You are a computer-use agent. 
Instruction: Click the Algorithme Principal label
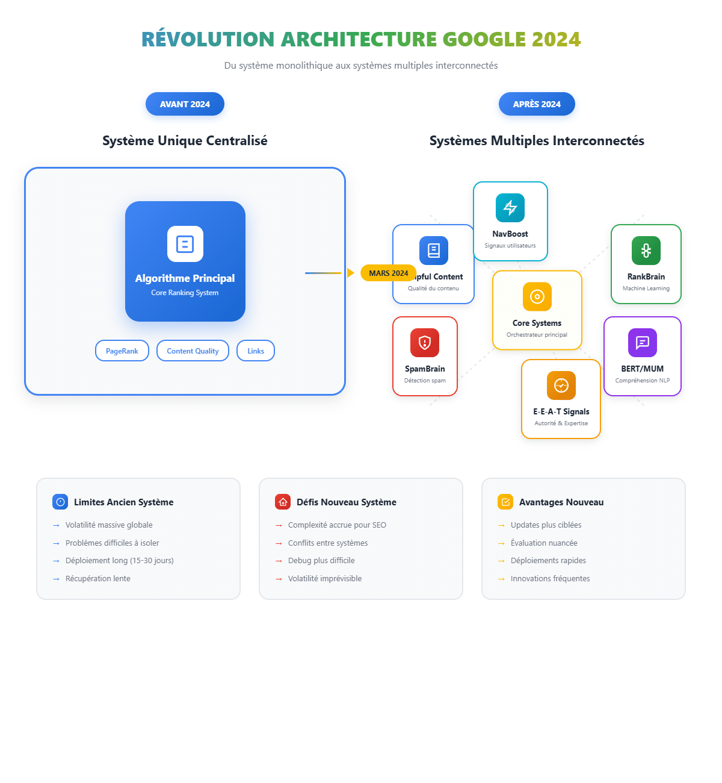coord(185,278)
